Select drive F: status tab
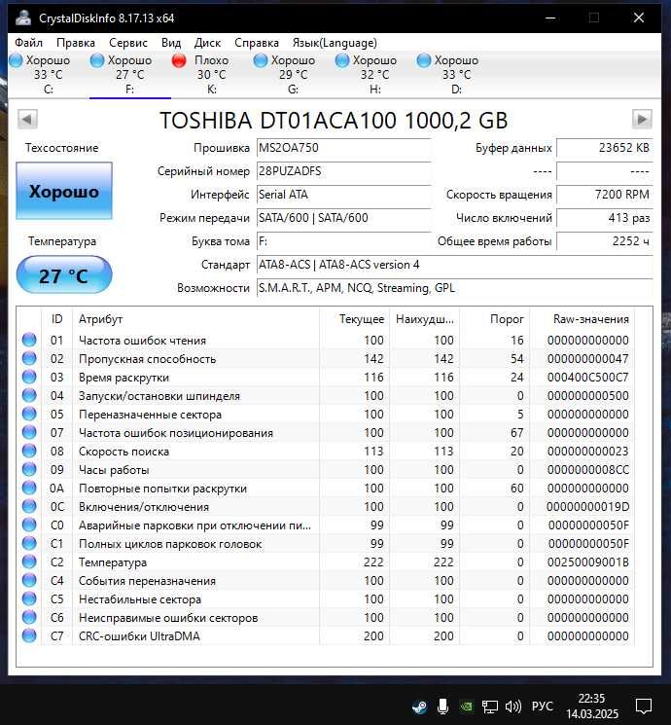The image size is (671, 725). (130, 74)
